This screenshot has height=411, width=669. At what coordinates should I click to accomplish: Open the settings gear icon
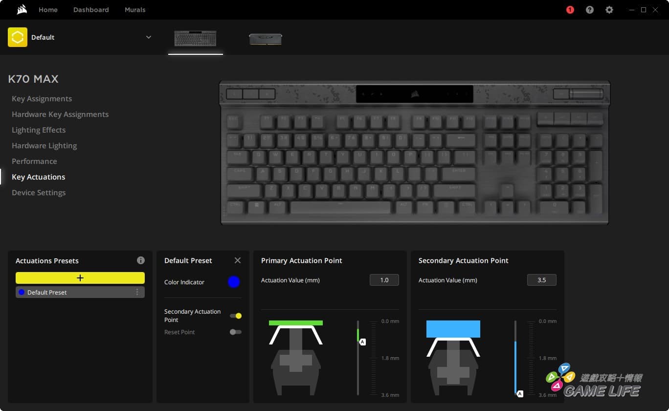609,10
